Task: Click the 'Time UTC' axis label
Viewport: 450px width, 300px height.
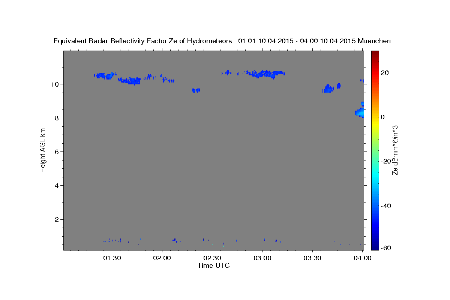Action: tap(213, 265)
